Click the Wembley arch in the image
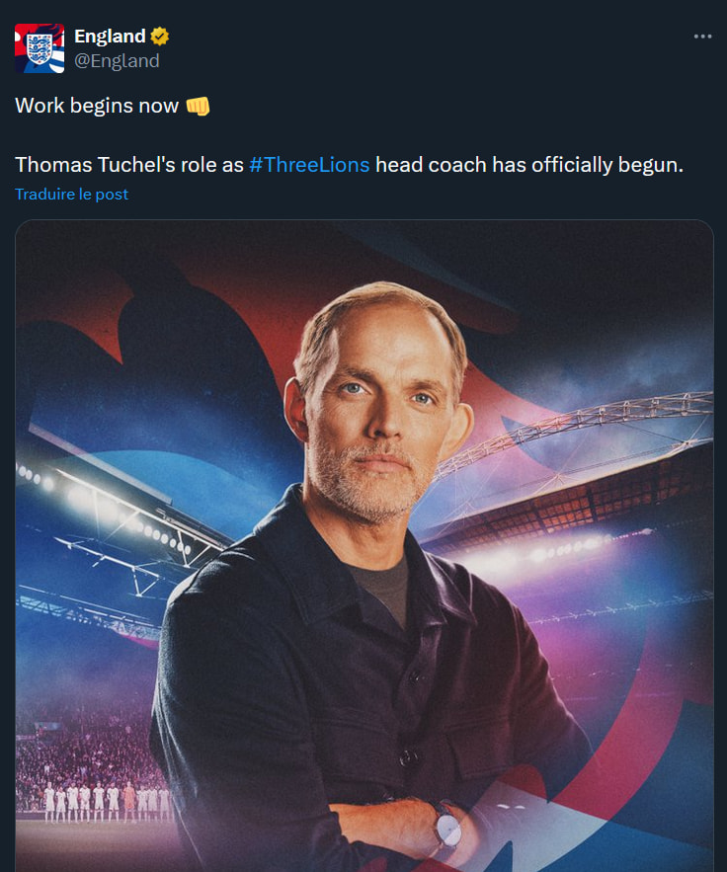This screenshot has height=872, width=727. [593, 420]
